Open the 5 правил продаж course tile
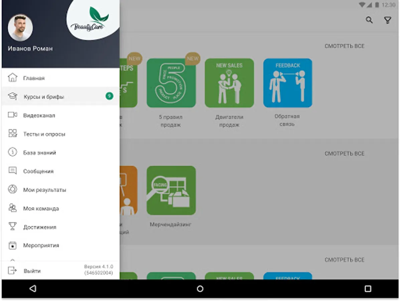 click(x=171, y=83)
